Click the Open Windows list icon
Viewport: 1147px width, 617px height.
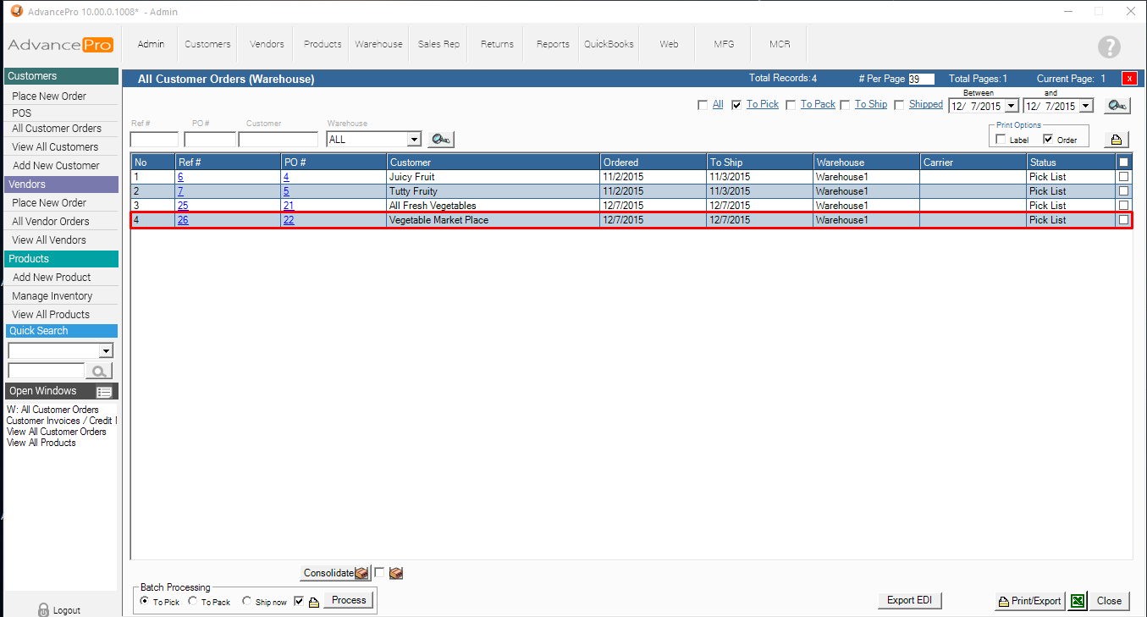coord(104,392)
